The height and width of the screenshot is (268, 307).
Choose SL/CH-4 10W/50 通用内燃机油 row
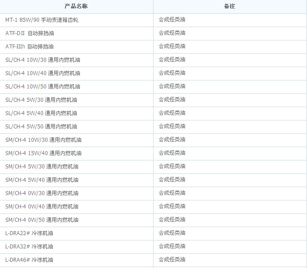43,87
